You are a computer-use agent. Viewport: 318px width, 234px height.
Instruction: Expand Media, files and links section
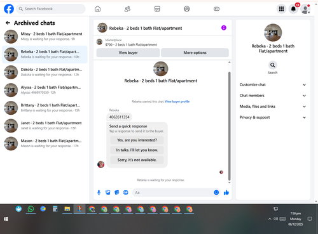(273, 107)
